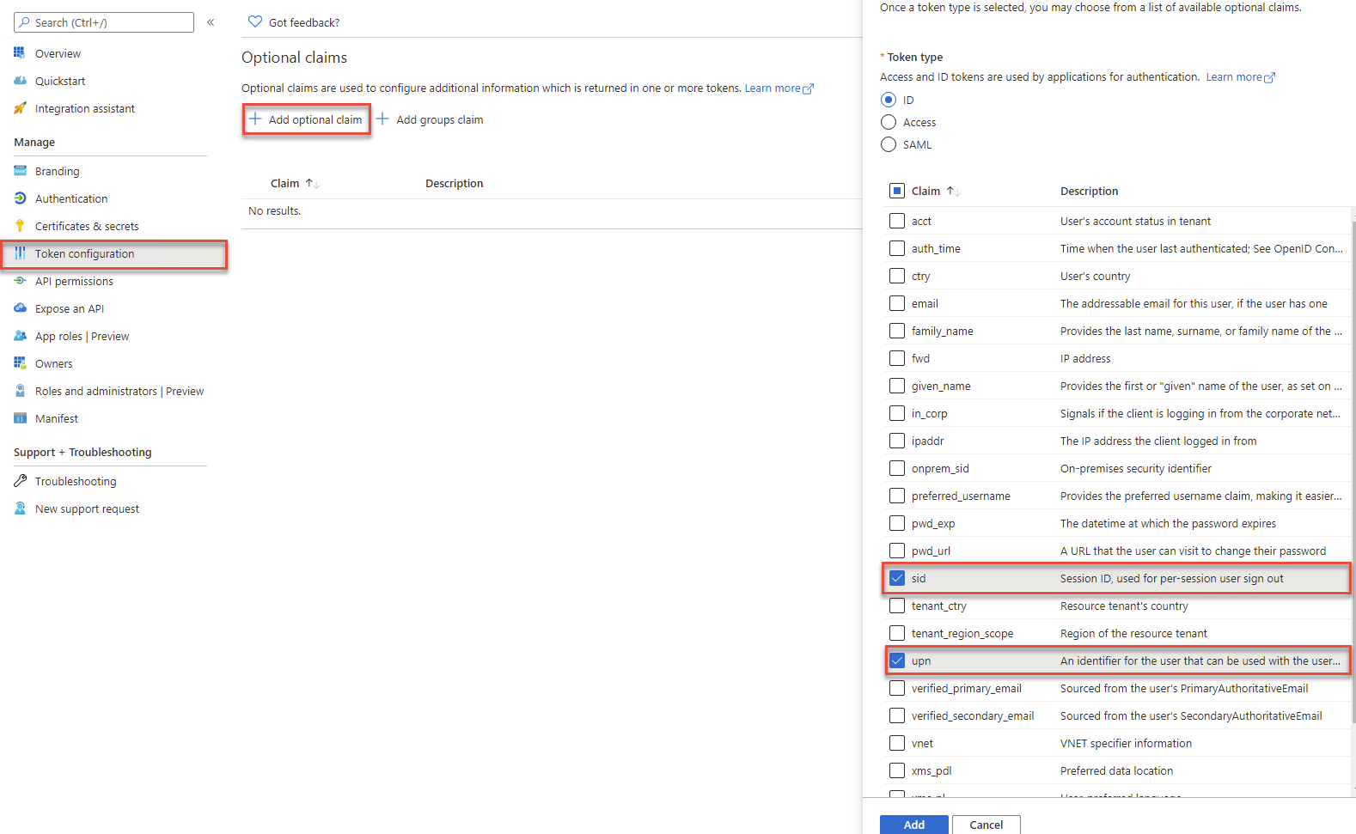Click the Manifest icon in sidebar
The image size is (1356, 834).
point(20,418)
